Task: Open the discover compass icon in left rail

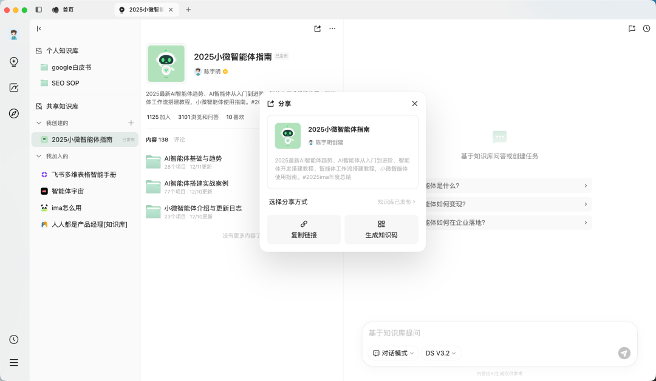Action: pos(14,112)
